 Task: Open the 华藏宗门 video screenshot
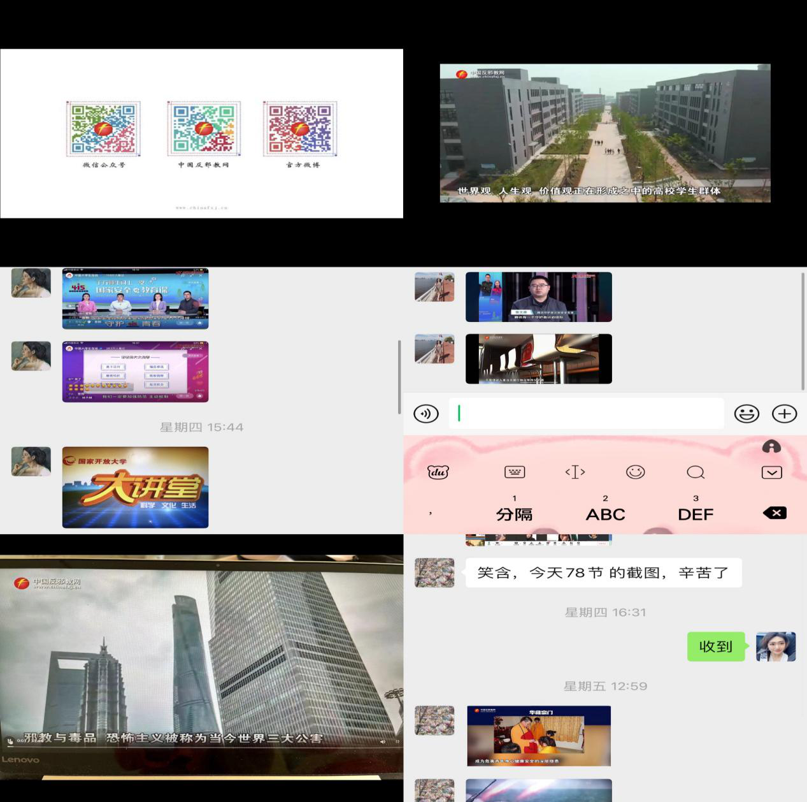point(539,736)
